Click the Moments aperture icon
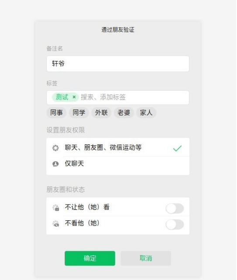Viewport: 237px width, 280px height. (x=56, y=148)
